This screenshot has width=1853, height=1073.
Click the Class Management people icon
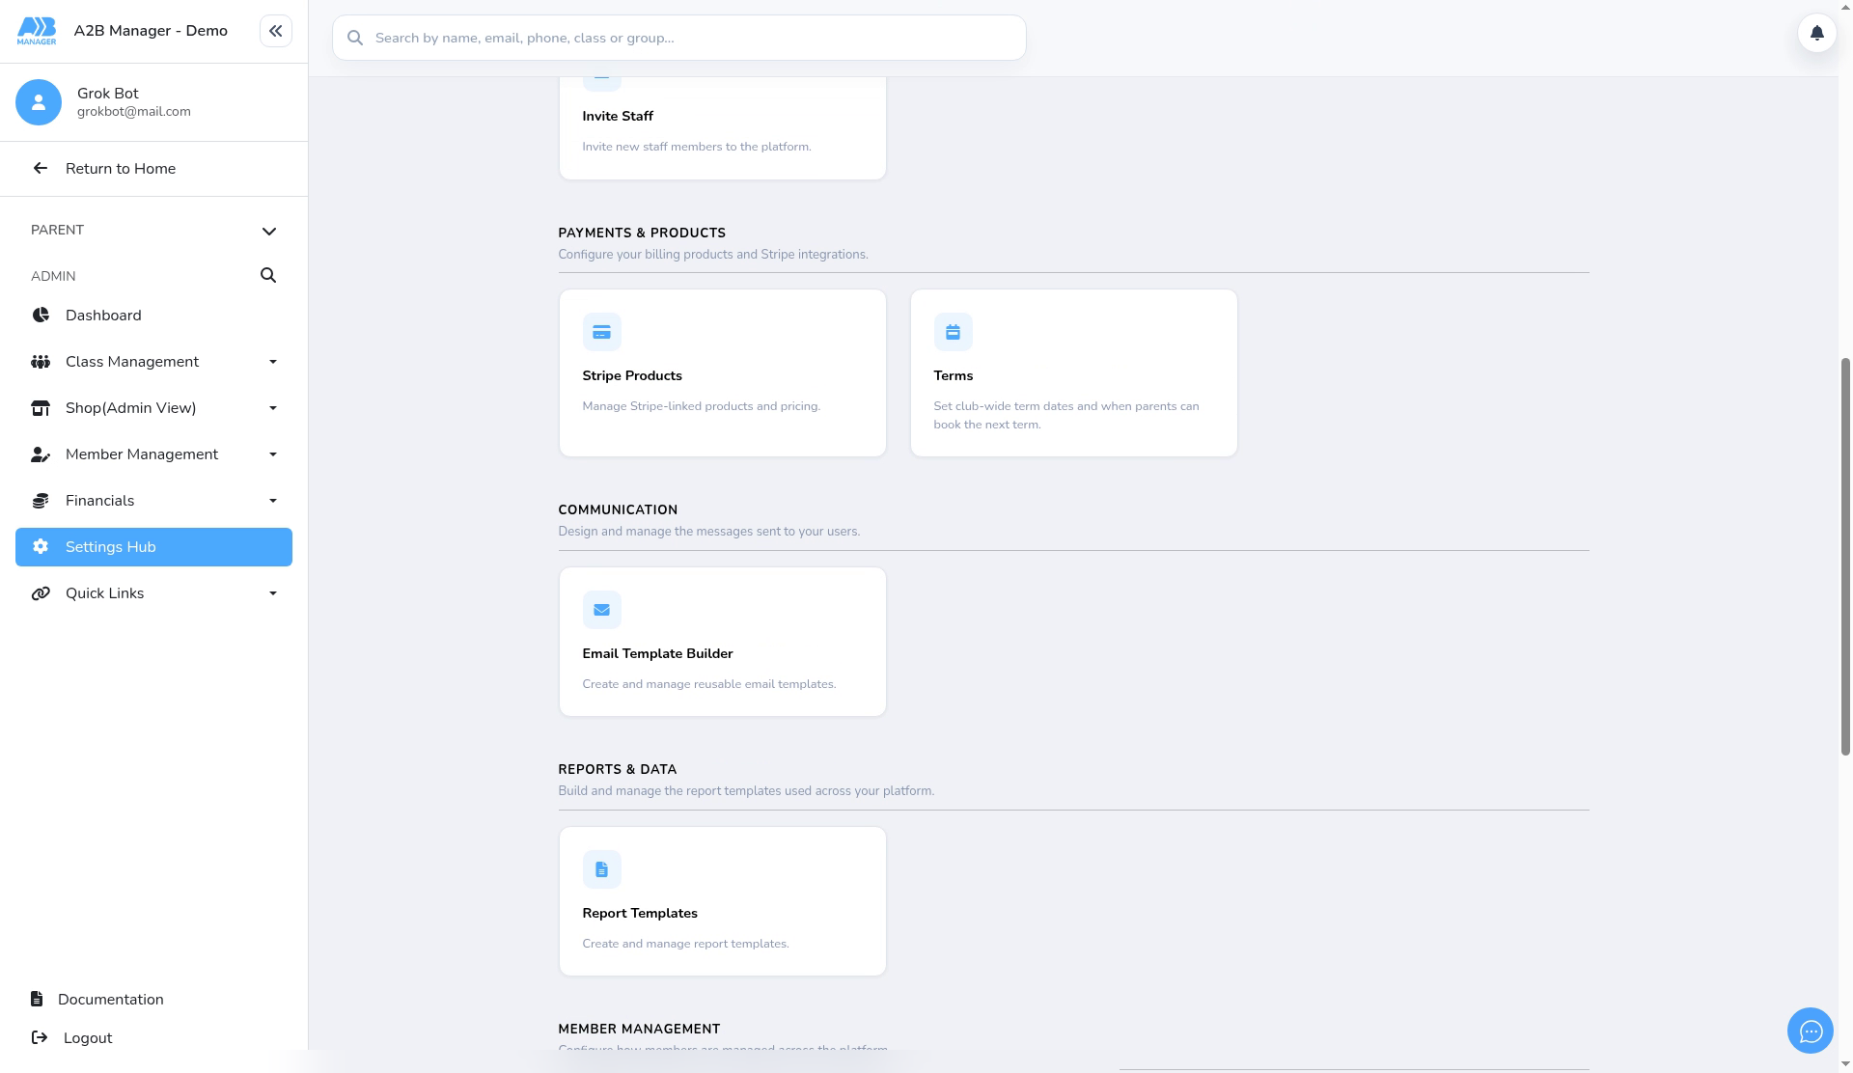pos(41,362)
